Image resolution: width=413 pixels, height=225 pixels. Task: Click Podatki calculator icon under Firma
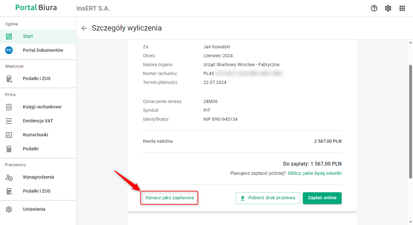coord(9,149)
